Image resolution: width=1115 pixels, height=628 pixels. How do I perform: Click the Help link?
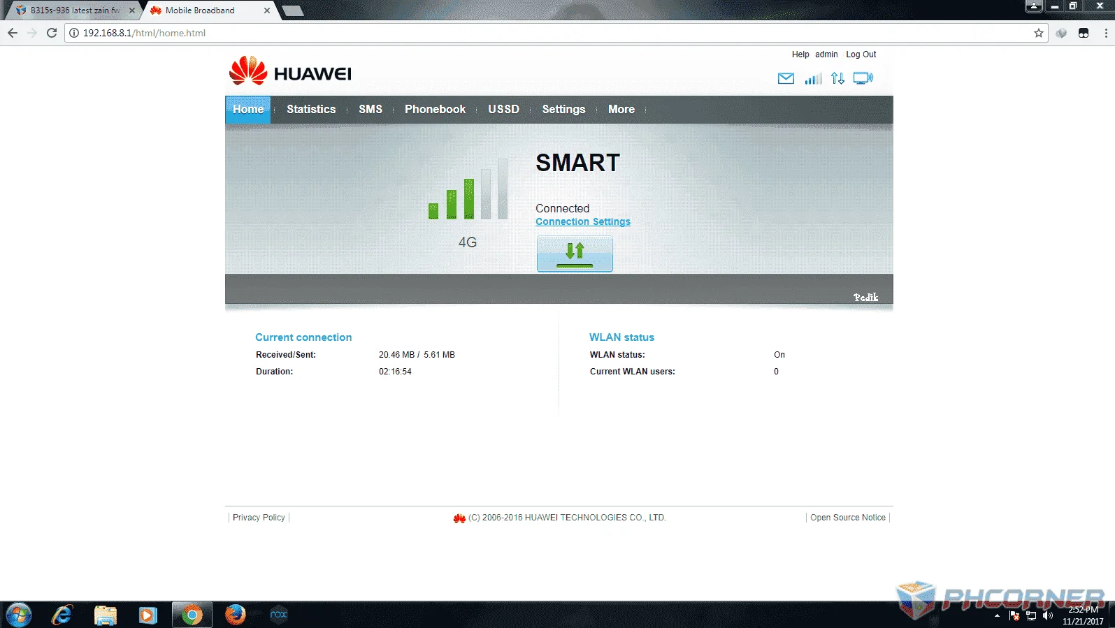tap(800, 54)
